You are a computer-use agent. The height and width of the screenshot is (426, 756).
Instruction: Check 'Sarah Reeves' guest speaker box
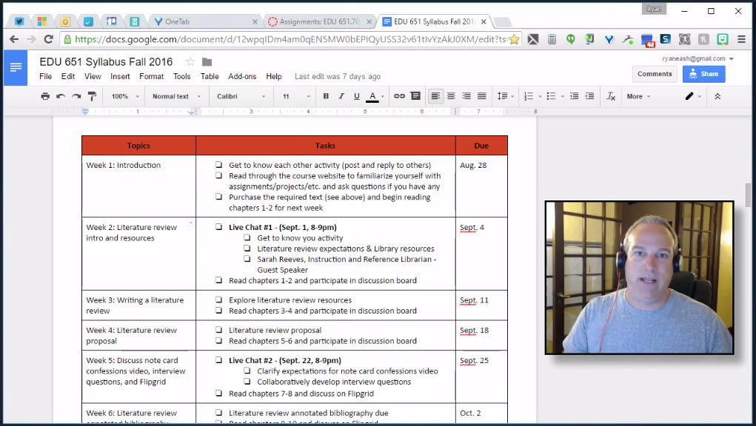coord(247,259)
